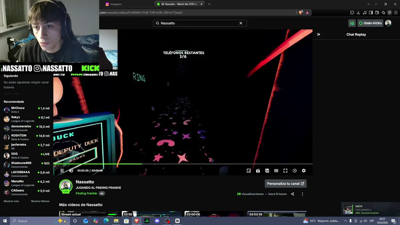400x225 pixels.
Task: Open Shadoune666 recommended channel
Action: point(27,165)
